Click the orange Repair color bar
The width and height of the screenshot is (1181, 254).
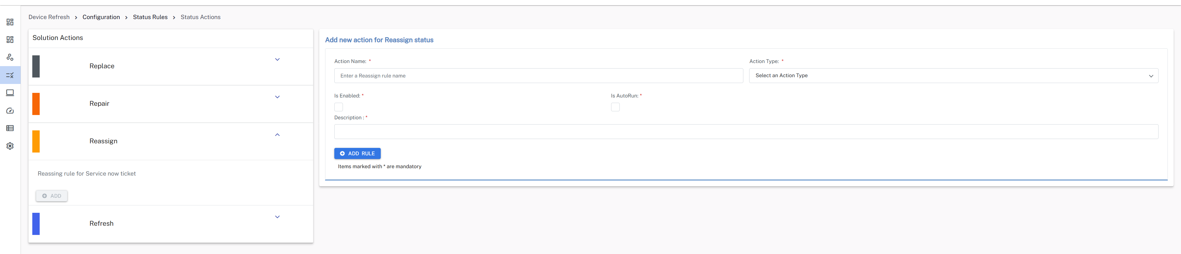pyautogui.click(x=36, y=104)
